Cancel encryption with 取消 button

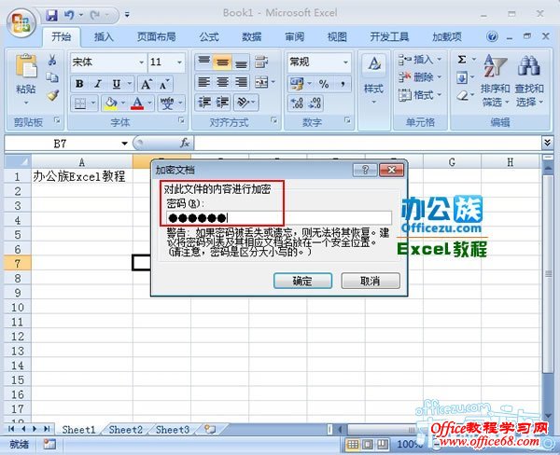tap(371, 281)
